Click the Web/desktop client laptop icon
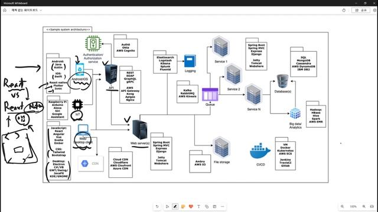Screen dimensions: 378x212 click(x=83, y=130)
